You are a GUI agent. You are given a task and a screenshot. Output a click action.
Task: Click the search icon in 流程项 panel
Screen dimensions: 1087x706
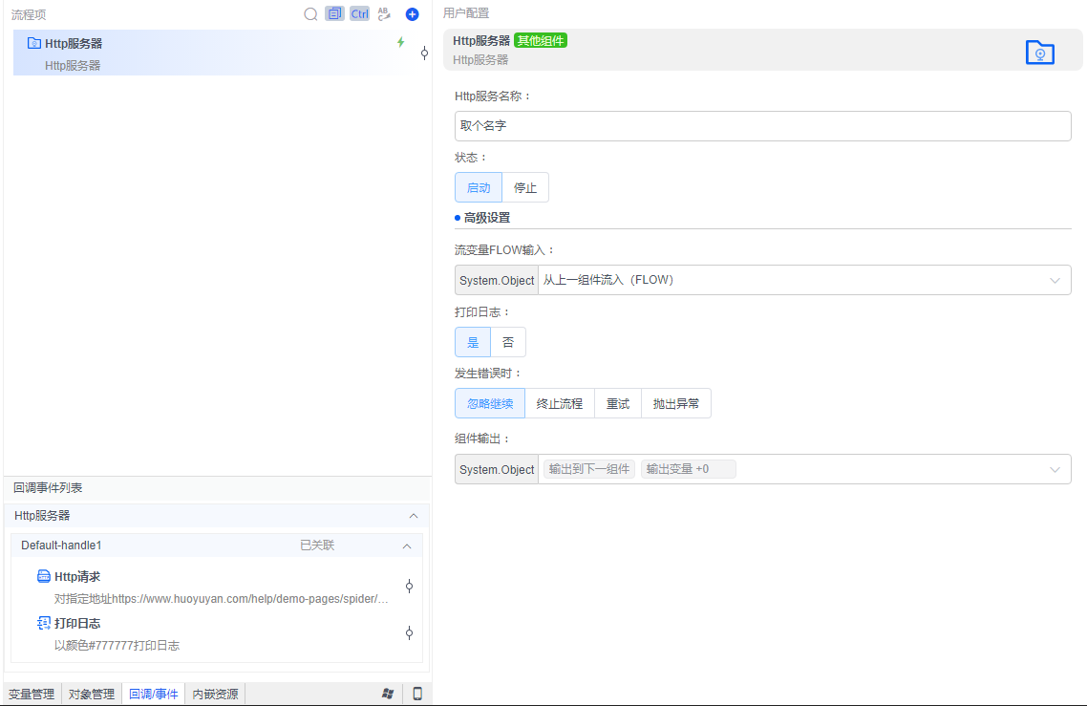310,14
